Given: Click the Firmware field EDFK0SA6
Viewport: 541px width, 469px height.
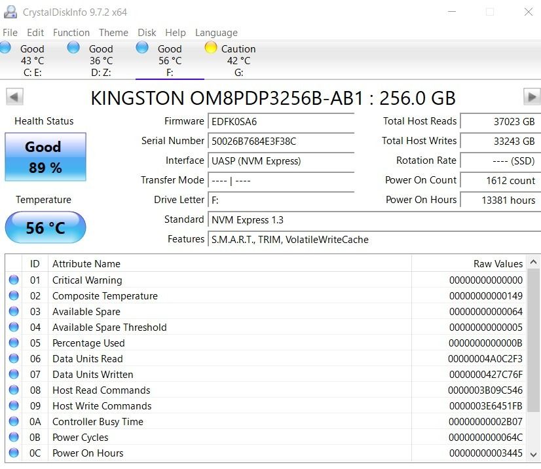Looking at the screenshot, I should pyautogui.click(x=281, y=121).
